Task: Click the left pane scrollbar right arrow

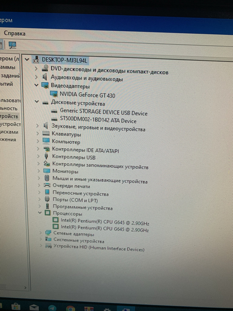Action: [25, 287]
